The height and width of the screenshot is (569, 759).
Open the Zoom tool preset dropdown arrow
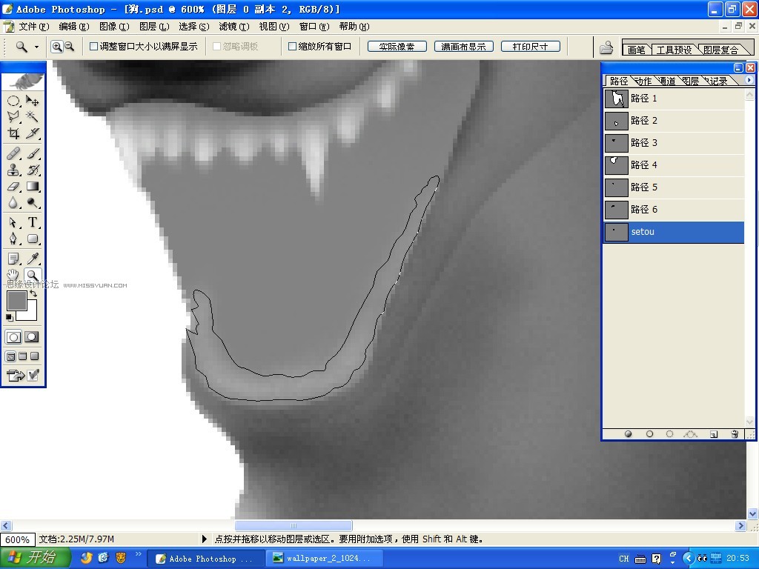pos(36,47)
